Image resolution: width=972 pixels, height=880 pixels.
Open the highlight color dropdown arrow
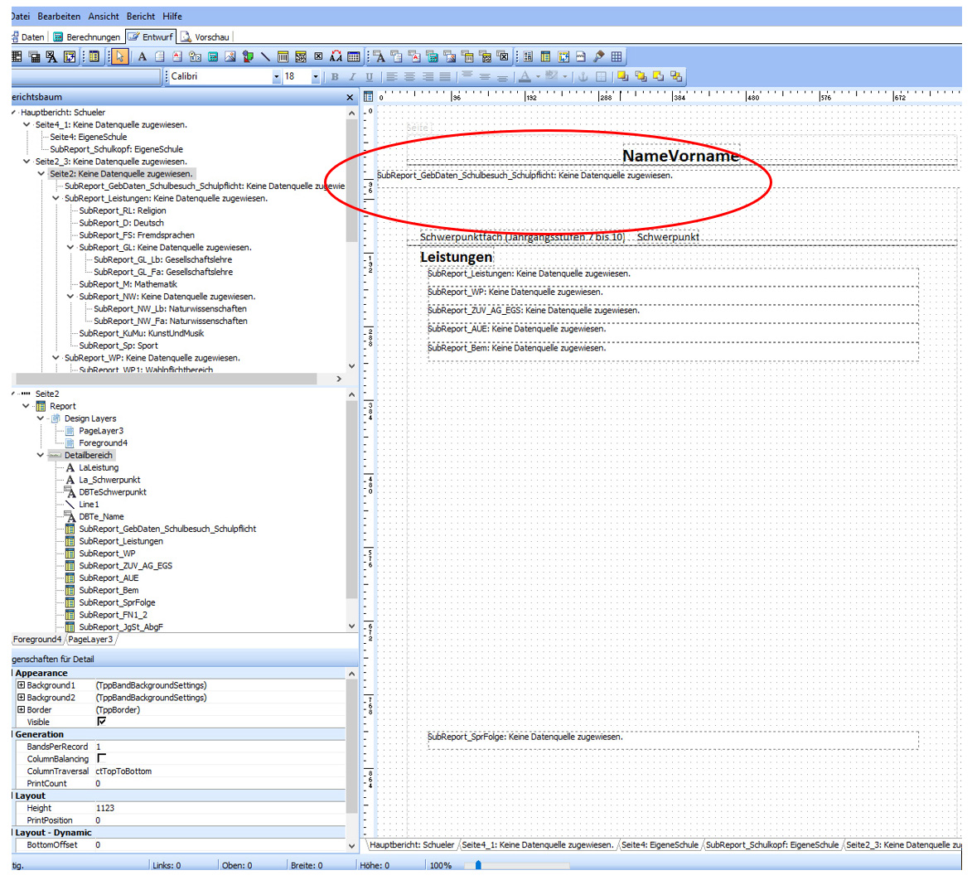tap(565, 77)
